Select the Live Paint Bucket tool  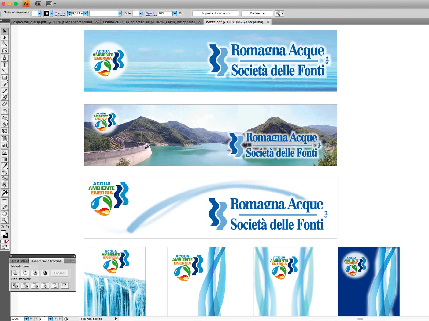(x=5, y=179)
